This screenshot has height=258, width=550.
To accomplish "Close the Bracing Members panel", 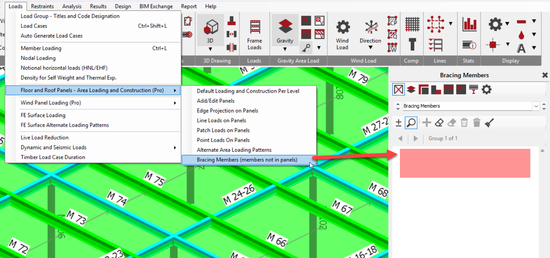I will coord(545,75).
